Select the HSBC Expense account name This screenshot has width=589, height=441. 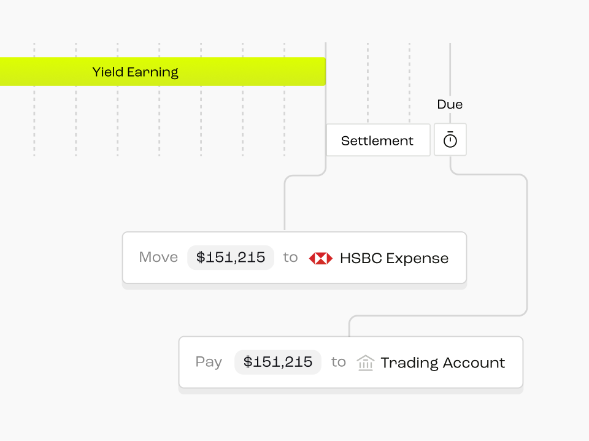tap(394, 258)
